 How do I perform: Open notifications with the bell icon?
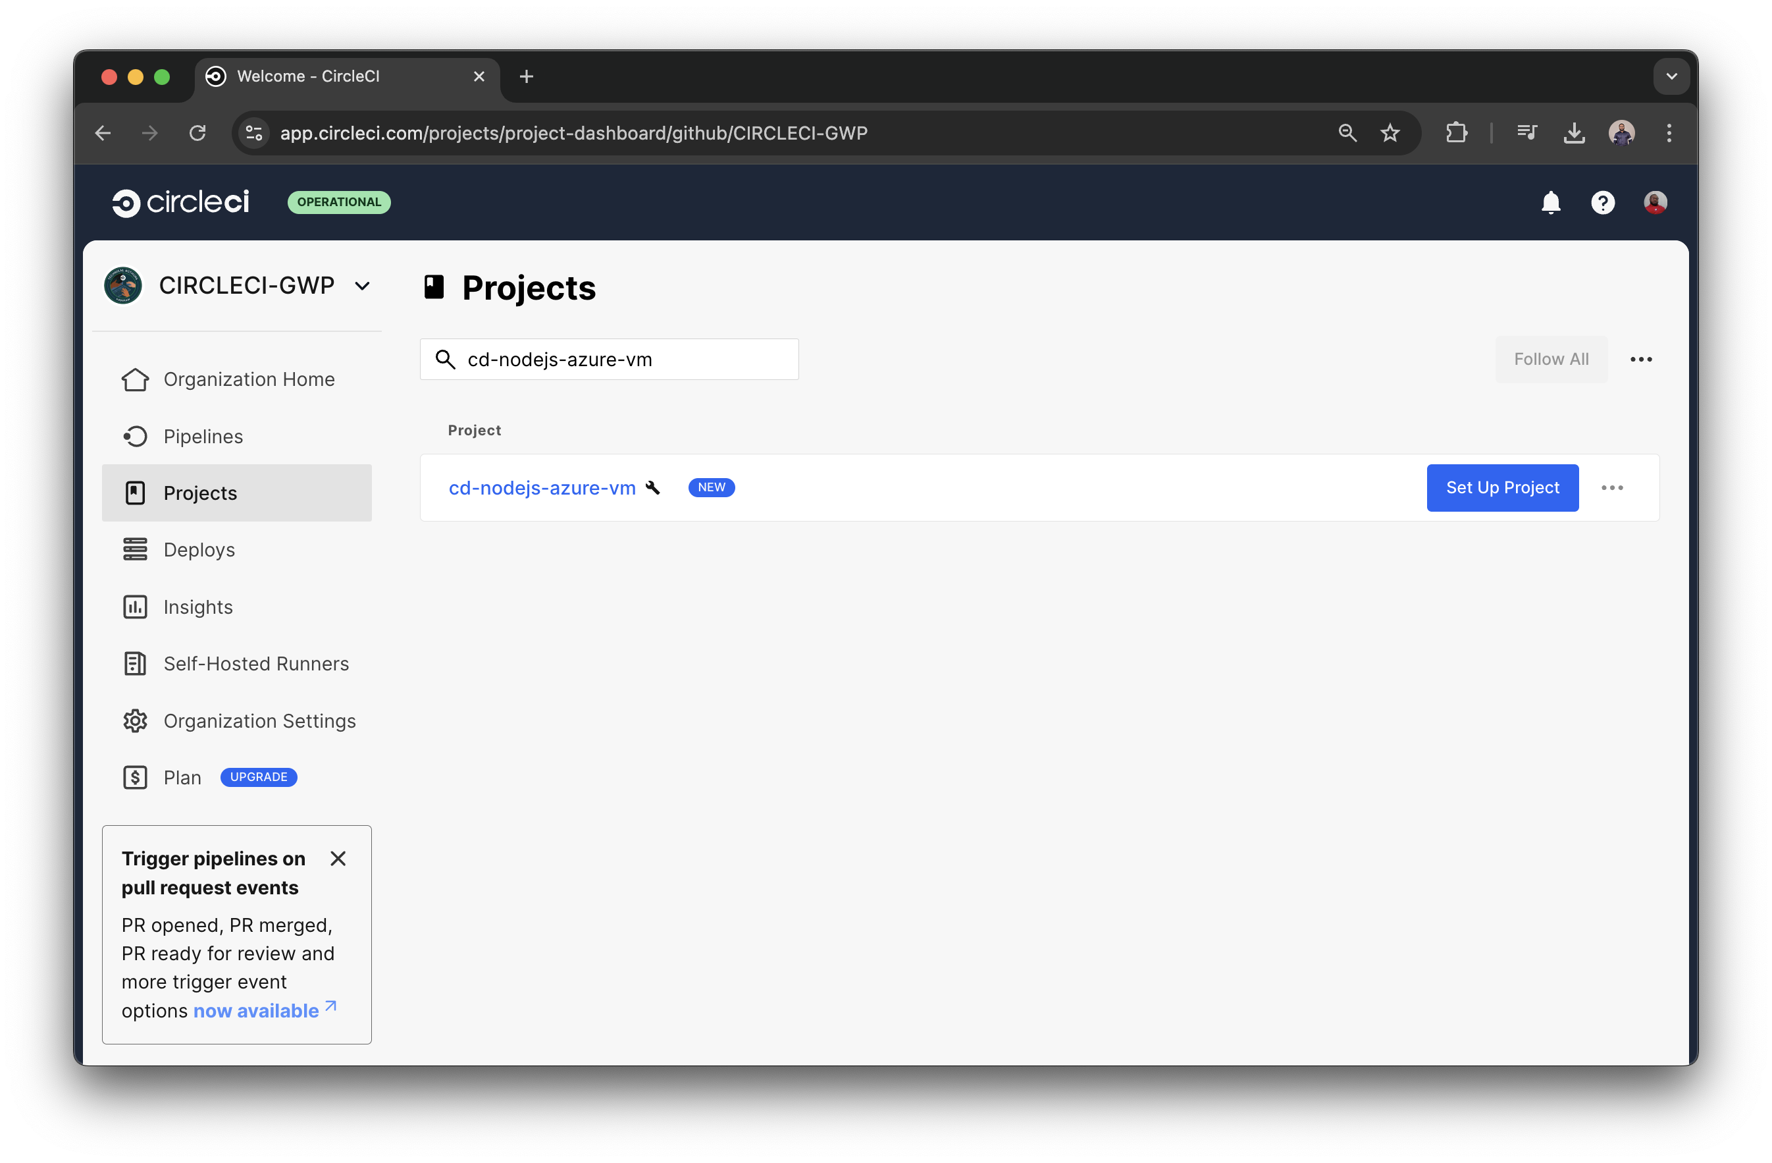click(x=1551, y=202)
